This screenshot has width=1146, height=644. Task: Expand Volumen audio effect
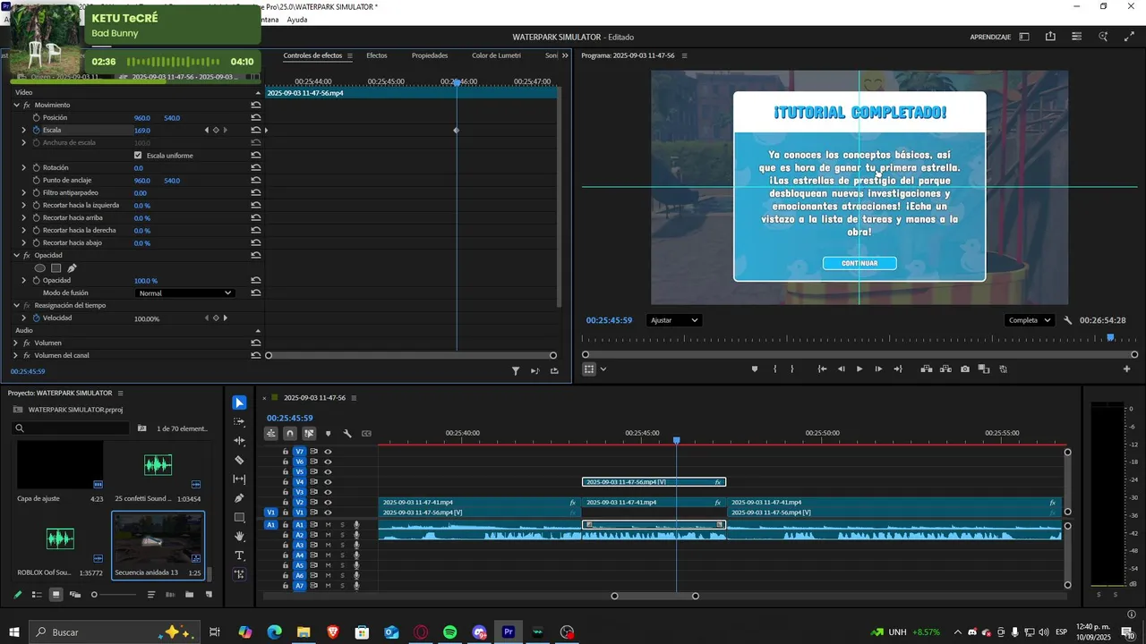coord(16,343)
